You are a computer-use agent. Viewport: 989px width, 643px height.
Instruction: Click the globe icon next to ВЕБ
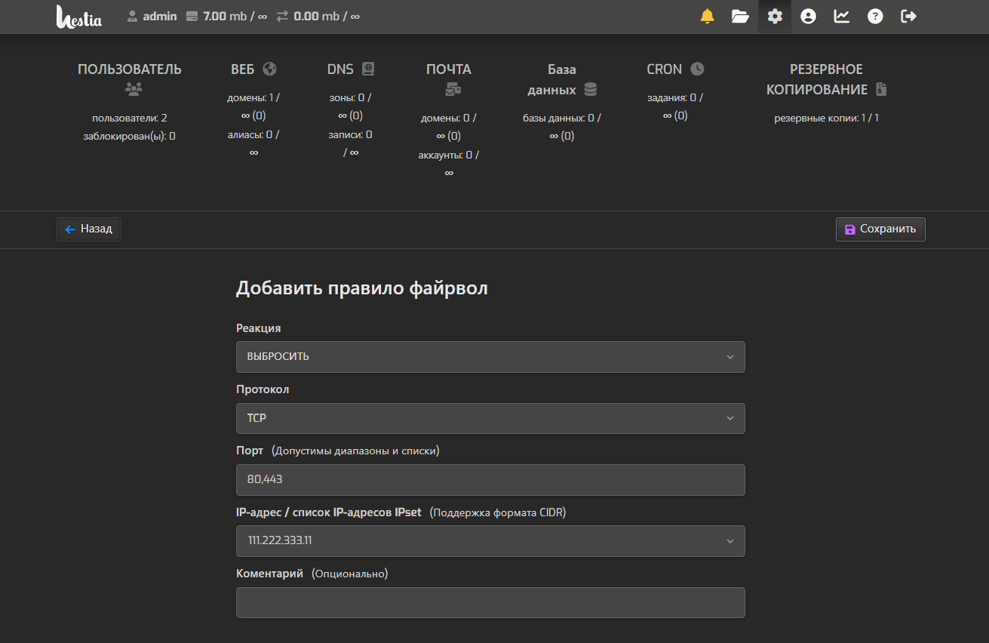(270, 69)
